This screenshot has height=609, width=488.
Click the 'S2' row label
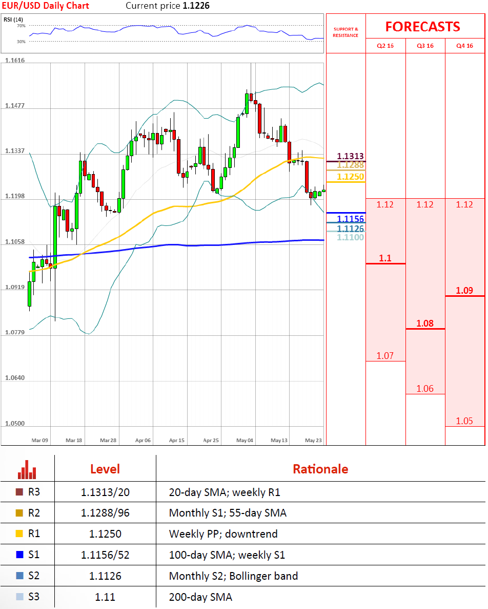pos(34,576)
